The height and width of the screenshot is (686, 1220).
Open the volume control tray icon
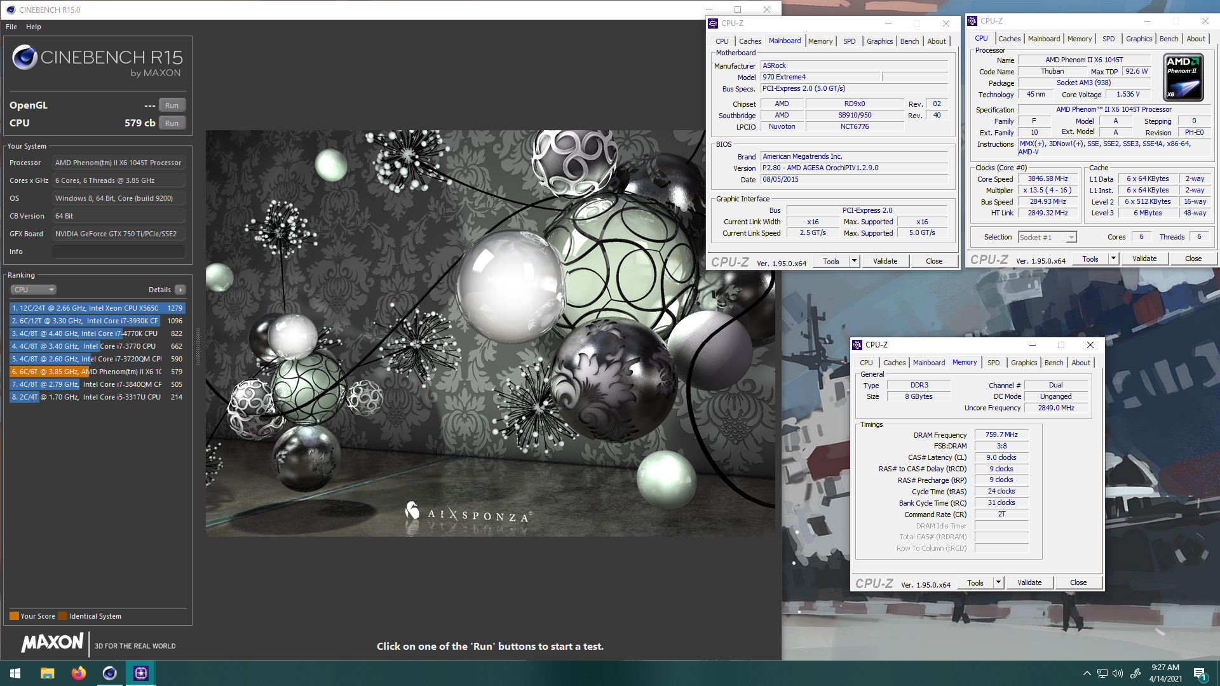(1118, 673)
